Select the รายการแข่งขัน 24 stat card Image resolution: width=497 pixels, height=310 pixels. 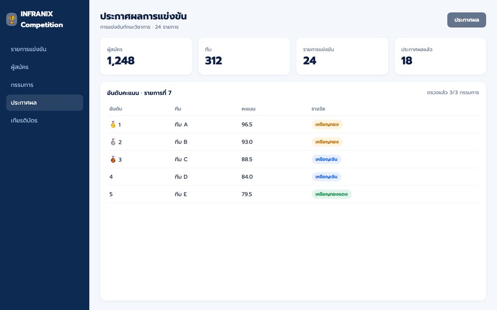click(x=342, y=56)
